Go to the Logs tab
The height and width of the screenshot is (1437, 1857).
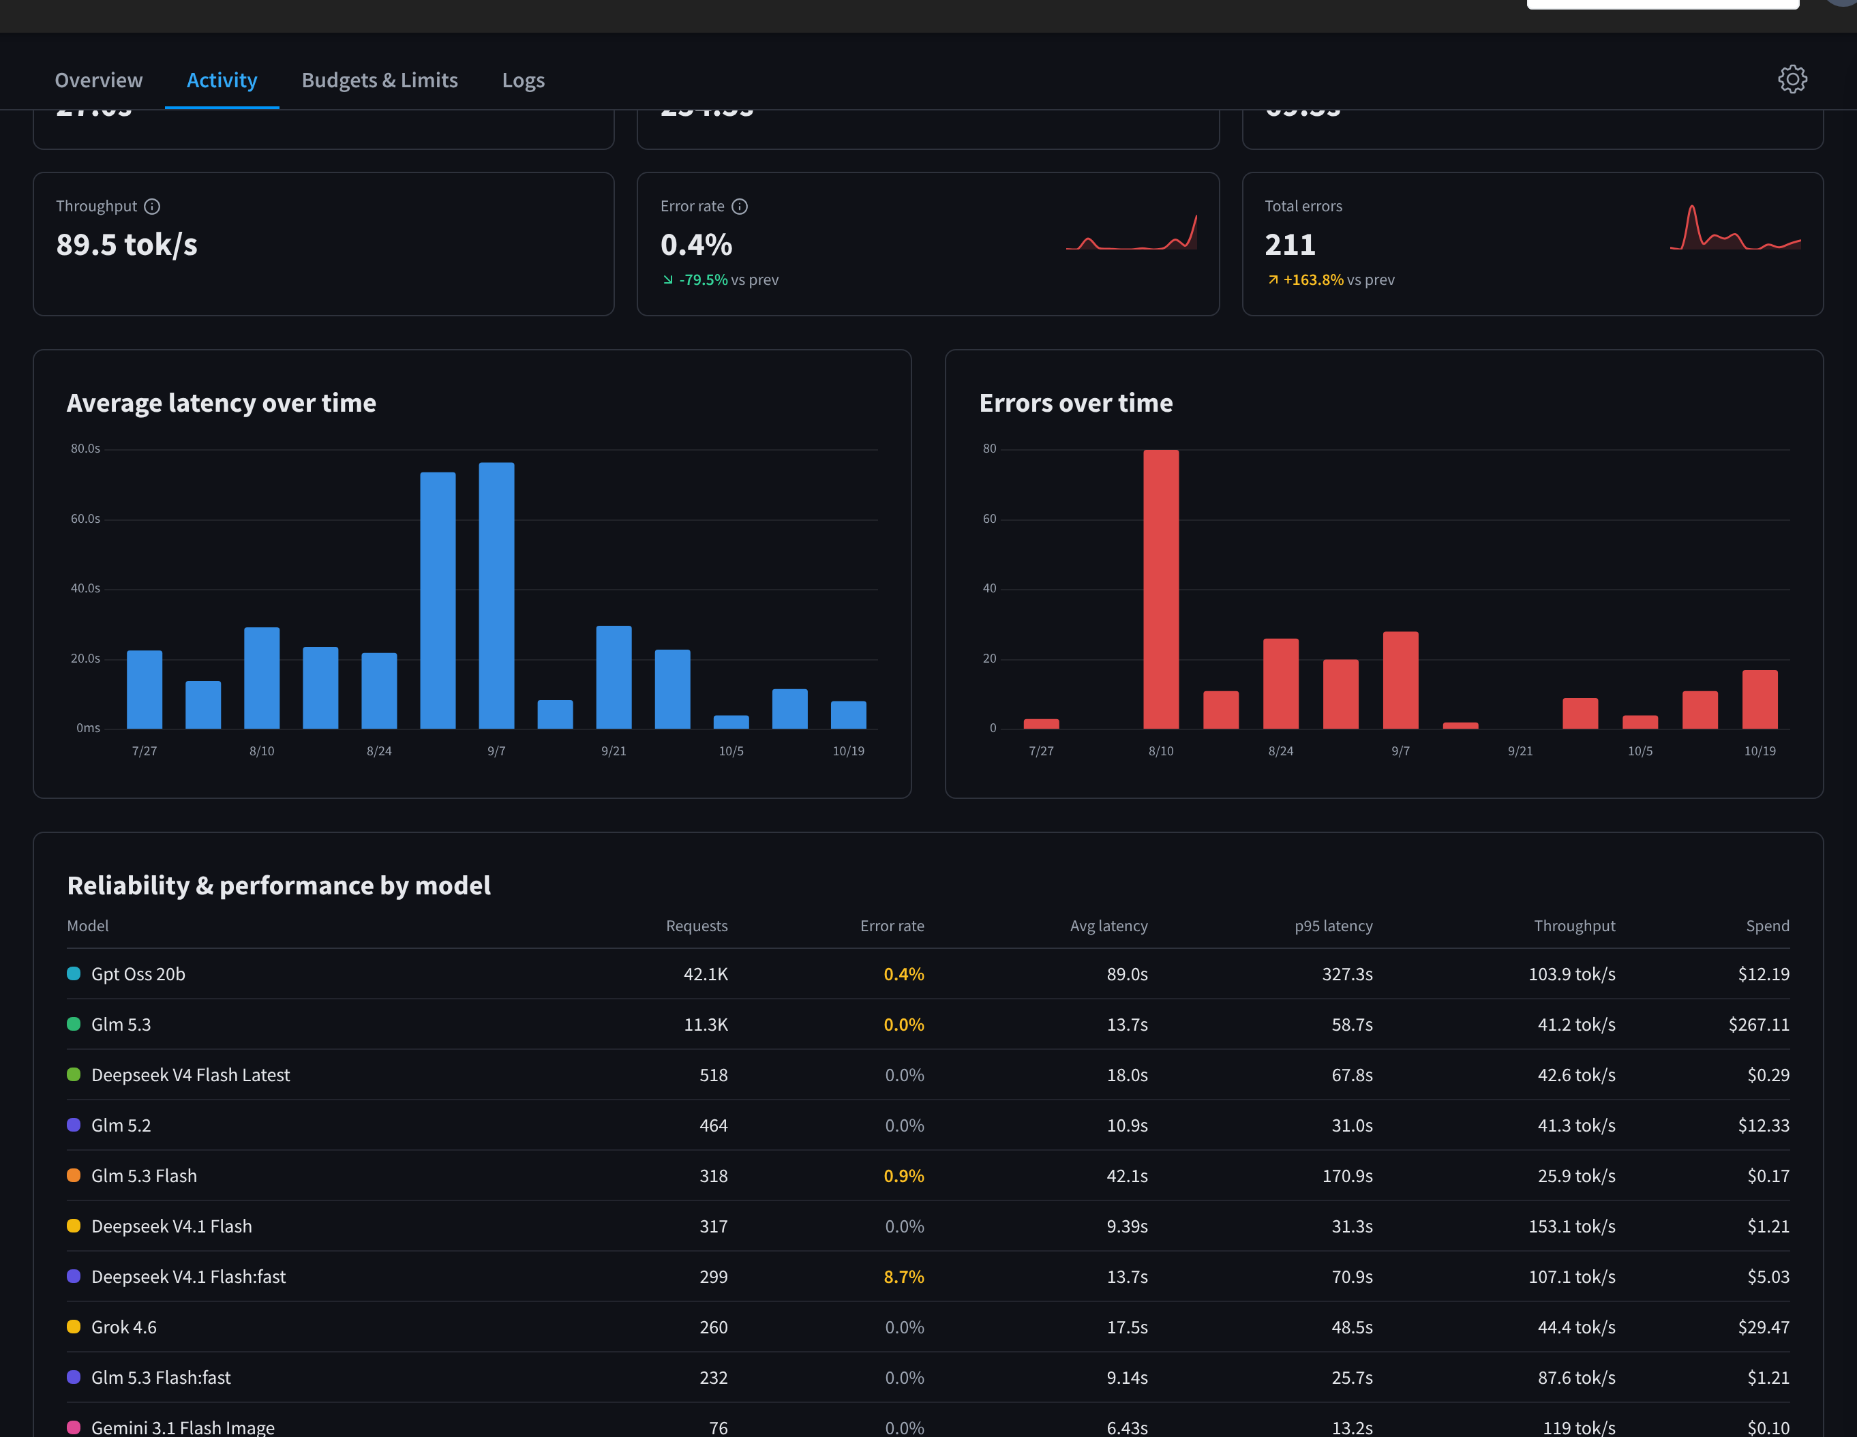(x=523, y=80)
